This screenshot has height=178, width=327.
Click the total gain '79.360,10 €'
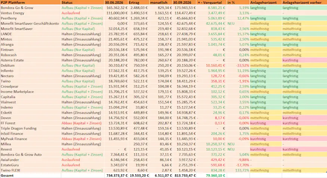(x=212, y=175)
